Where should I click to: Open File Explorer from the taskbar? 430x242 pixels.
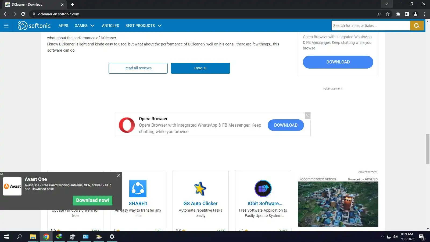pyautogui.click(x=33, y=237)
